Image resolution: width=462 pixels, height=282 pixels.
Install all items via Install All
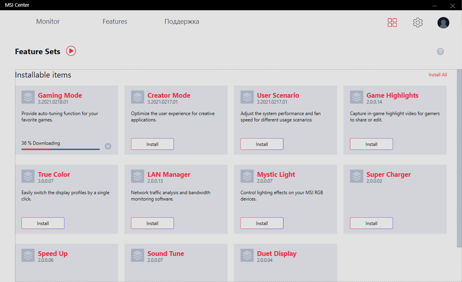coord(437,75)
